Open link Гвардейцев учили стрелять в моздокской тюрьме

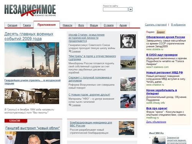tap(33, 82)
